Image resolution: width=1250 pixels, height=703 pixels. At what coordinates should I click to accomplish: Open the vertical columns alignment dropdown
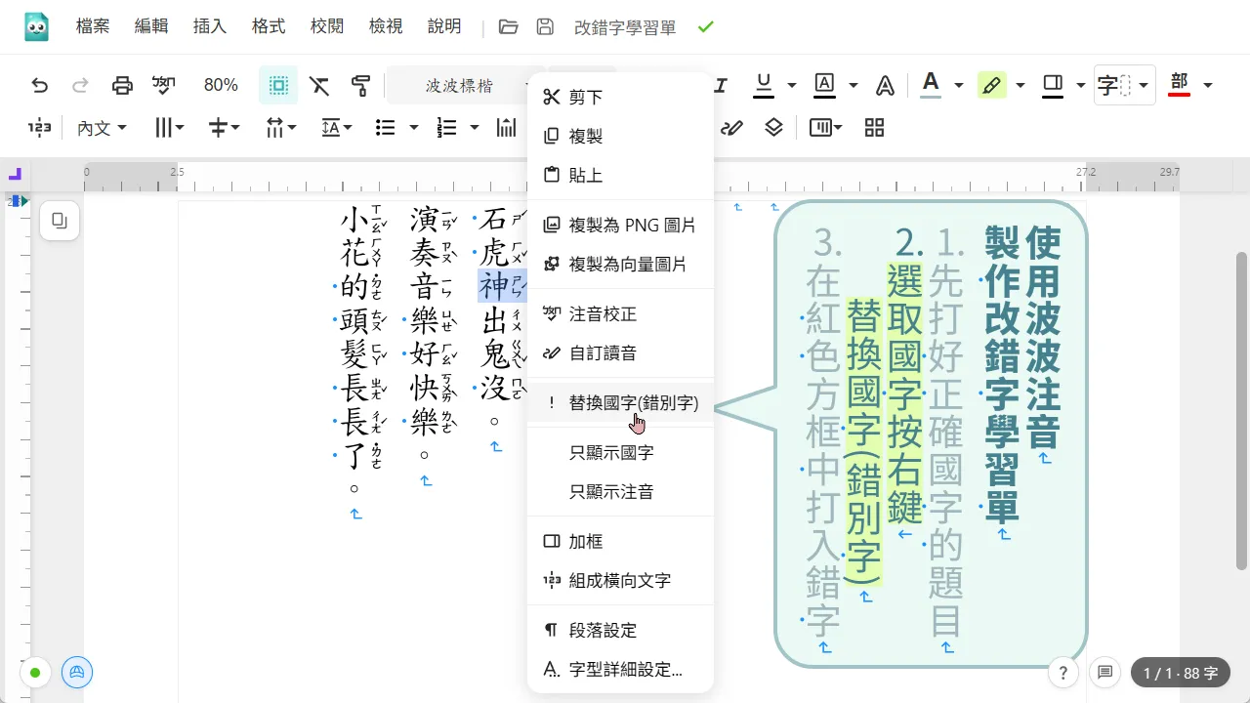click(170, 127)
